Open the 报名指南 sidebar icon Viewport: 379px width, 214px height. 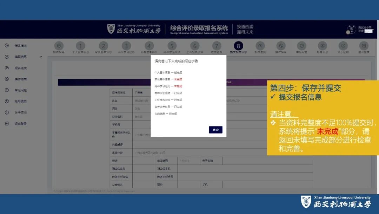[6, 45]
